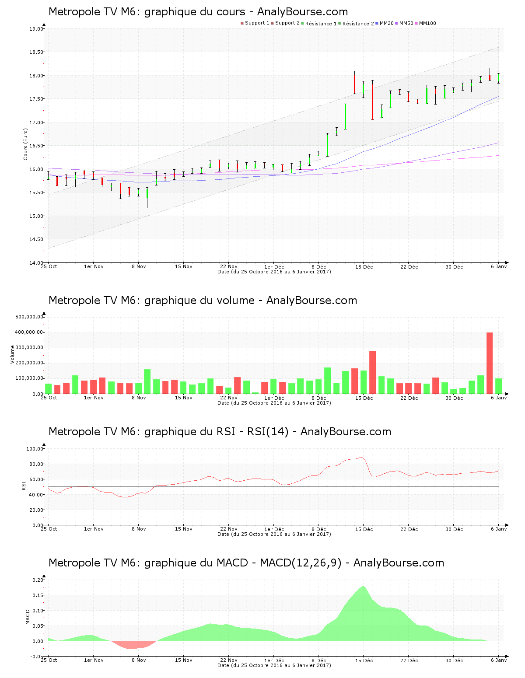Click the red negative MACD area near 8 Nov
This screenshot has height=678, width=525.
[x=133, y=645]
